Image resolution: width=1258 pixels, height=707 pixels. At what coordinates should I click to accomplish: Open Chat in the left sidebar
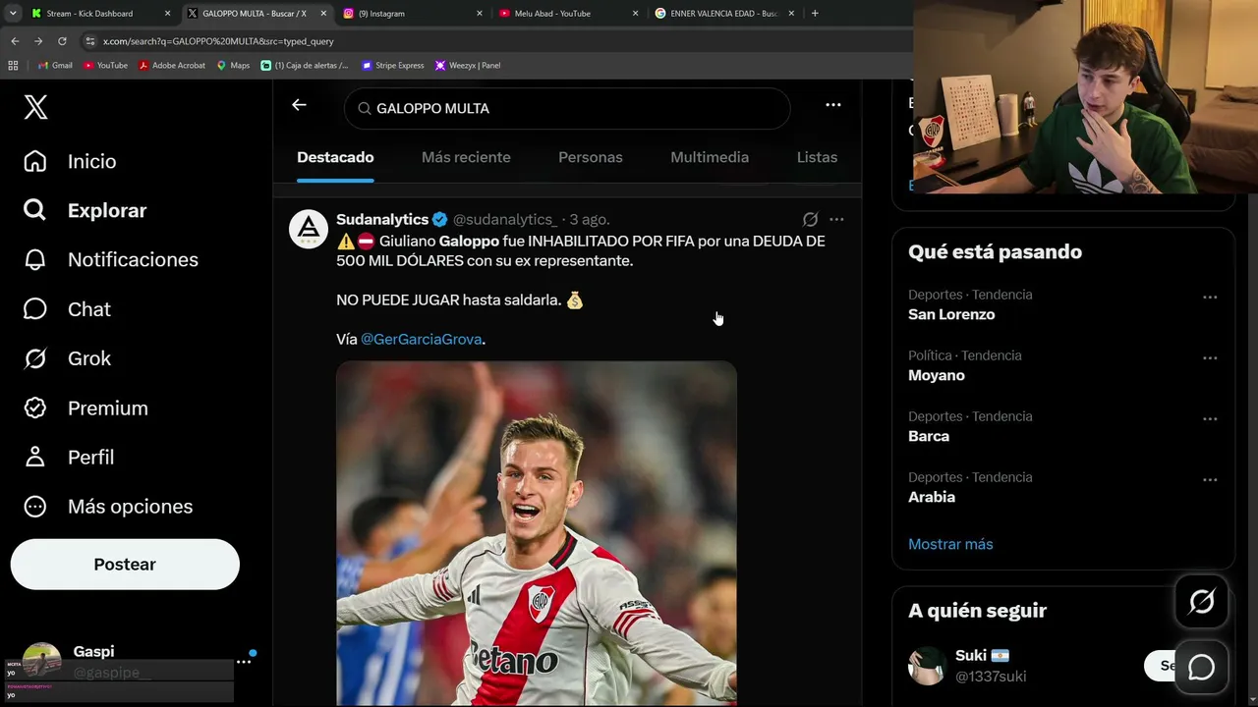click(x=67, y=309)
